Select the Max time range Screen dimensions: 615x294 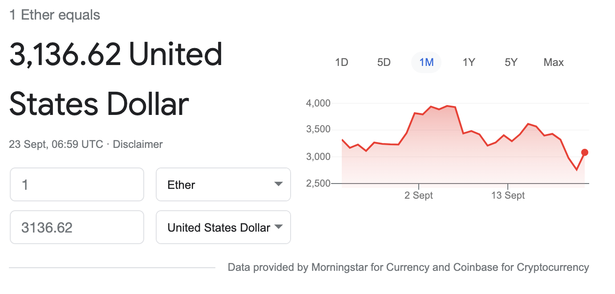[x=554, y=62]
